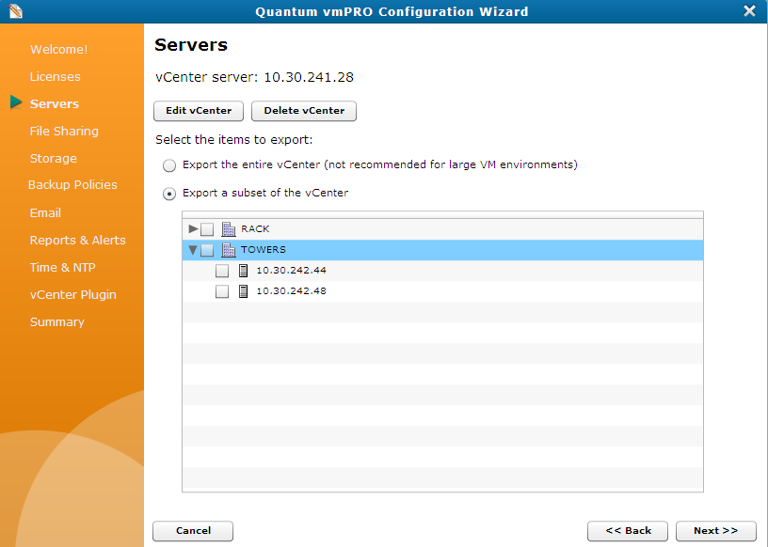The width and height of the screenshot is (768, 547).
Task: Click the green arrow marking the Servers step
Action: click(16, 103)
